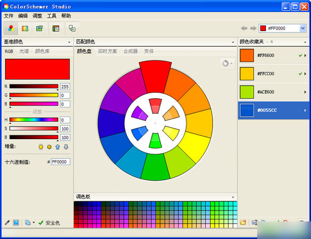Click the eyedropper color picker icon

(x=7, y=222)
